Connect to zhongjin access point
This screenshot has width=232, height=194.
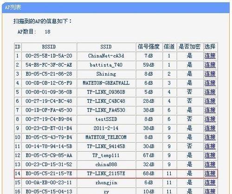pos(210,182)
